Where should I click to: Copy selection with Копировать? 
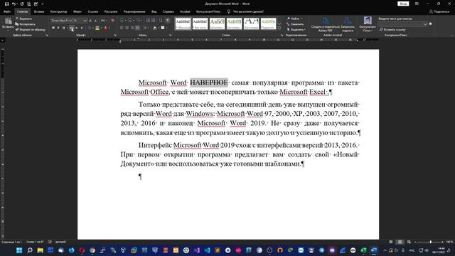tap(26, 24)
